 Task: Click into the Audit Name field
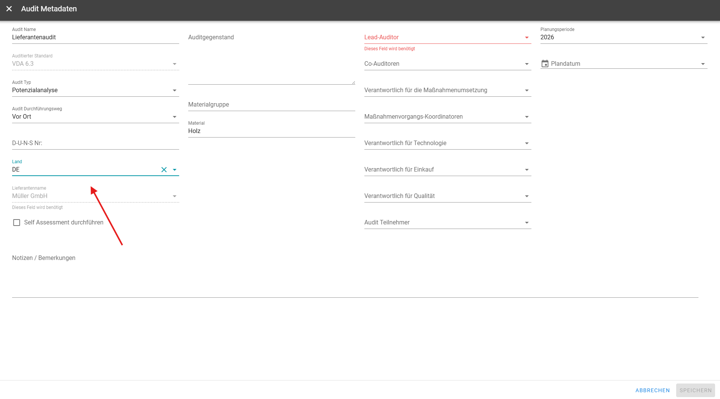(94, 37)
